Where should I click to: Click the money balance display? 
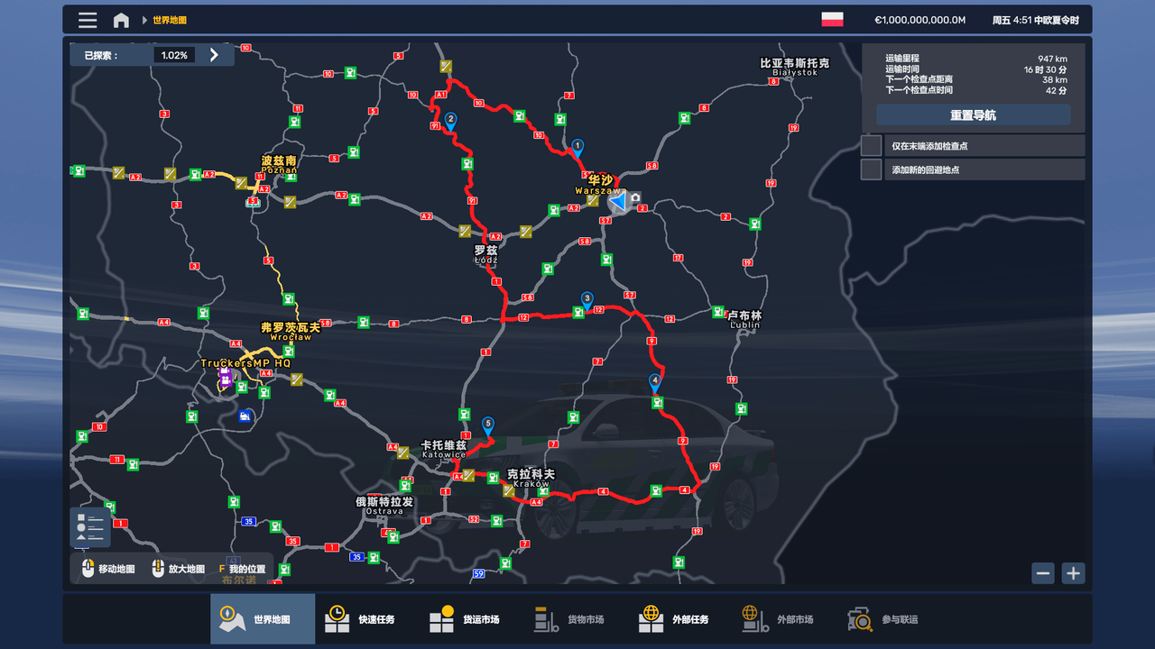pyautogui.click(x=919, y=20)
